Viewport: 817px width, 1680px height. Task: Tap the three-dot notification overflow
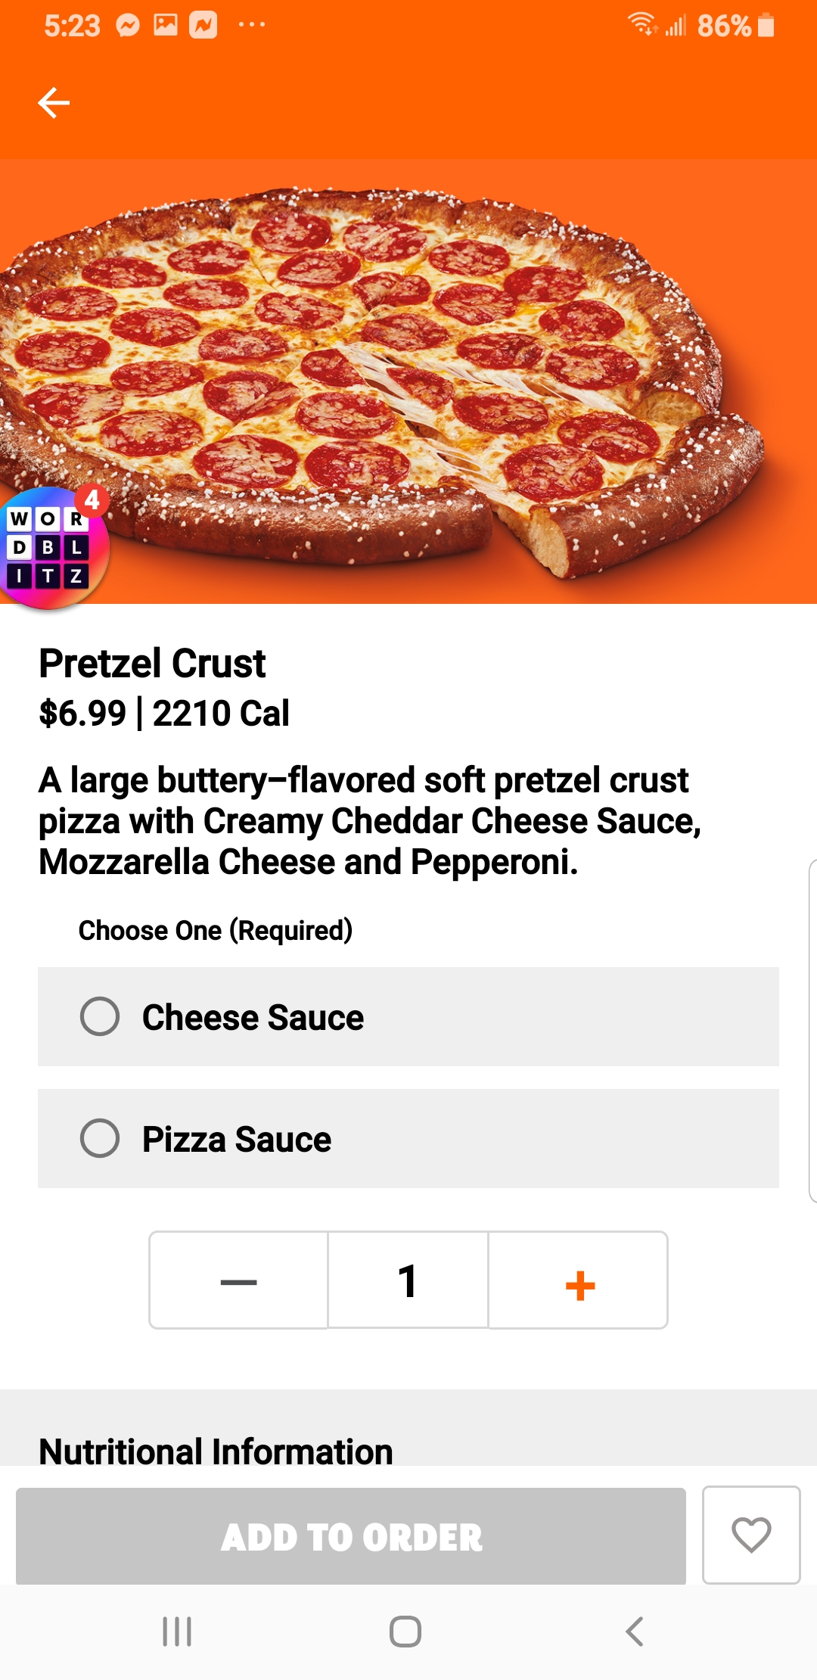pyautogui.click(x=251, y=25)
